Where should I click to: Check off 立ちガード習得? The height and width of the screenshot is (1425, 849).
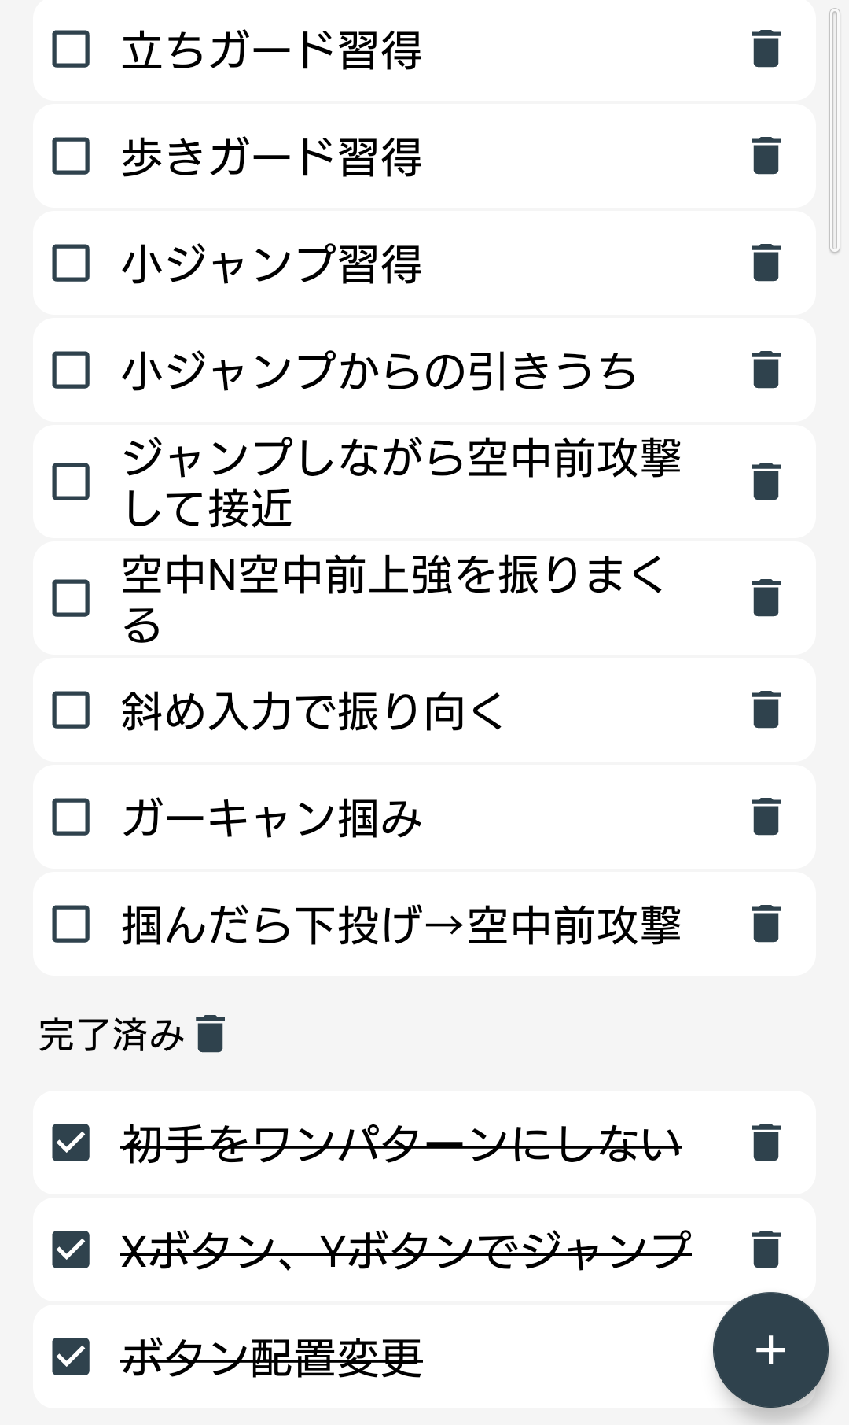[x=71, y=49]
